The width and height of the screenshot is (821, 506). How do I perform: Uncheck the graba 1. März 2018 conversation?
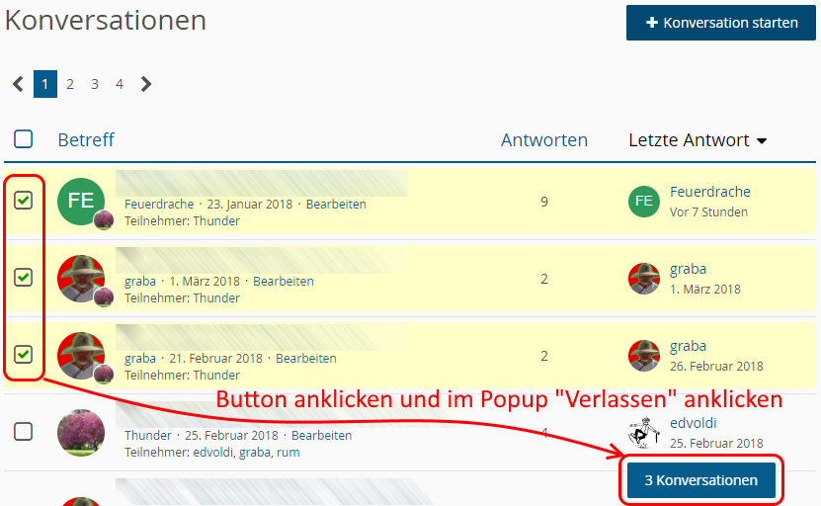pos(23,277)
